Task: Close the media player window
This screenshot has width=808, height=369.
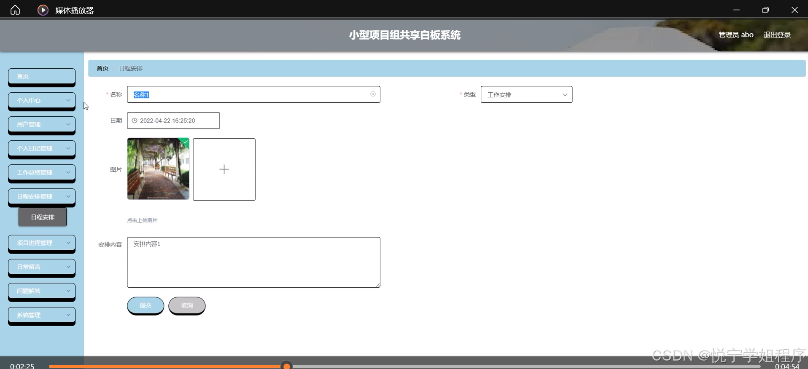Action: click(795, 10)
